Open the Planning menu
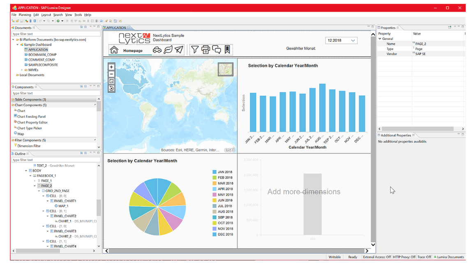 (x=25, y=15)
